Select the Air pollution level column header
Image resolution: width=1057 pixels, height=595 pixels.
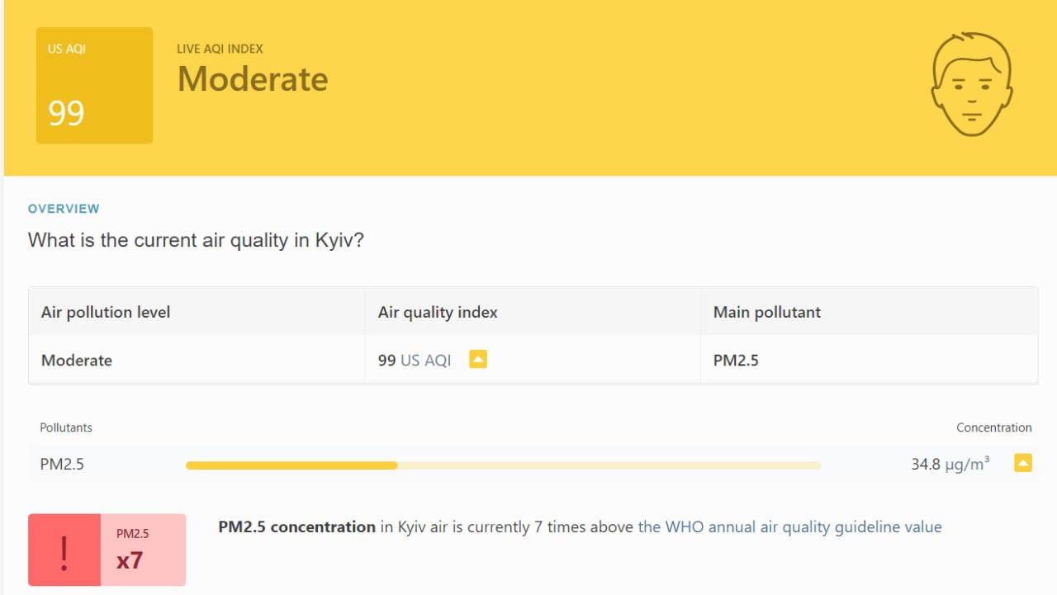(x=106, y=312)
